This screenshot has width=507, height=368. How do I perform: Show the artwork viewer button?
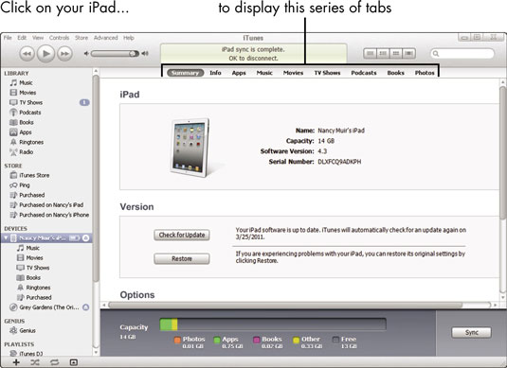tap(74, 362)
